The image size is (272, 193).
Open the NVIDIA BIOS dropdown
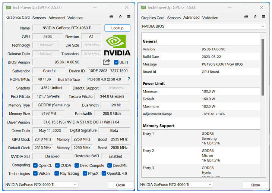[203, 27]
